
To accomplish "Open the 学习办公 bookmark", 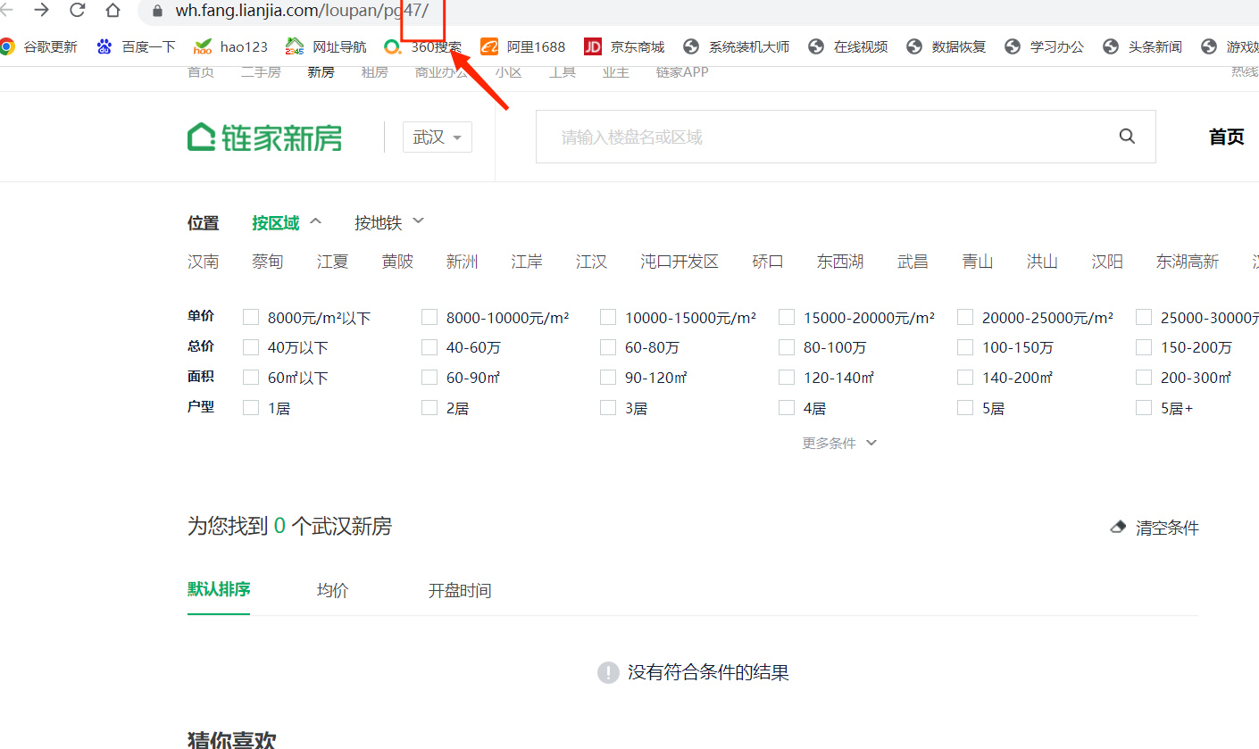I will point(1045,46).
